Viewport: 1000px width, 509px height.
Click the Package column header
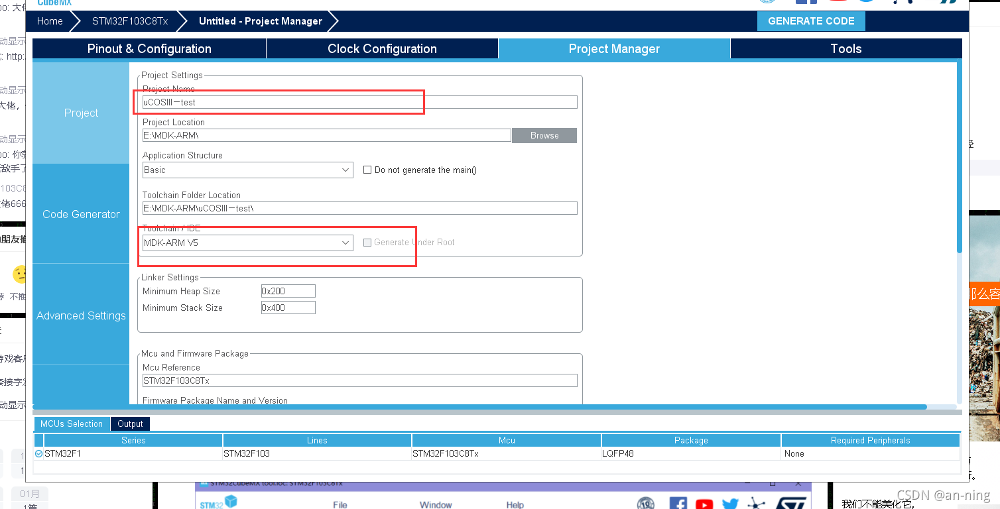click(691, 440)
